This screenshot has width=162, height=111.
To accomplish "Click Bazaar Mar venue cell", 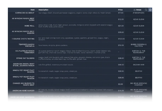I will coord(139,65).
